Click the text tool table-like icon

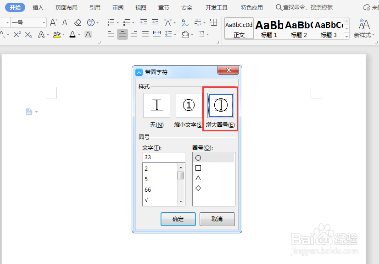click(x=213, y=22)
